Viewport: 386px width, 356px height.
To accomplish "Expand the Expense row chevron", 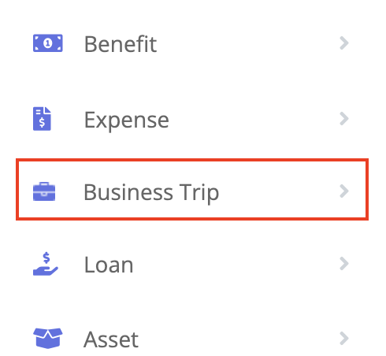I will [x=343, y=119].
